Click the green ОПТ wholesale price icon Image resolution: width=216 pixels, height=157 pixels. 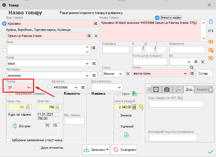pos(127,135)
